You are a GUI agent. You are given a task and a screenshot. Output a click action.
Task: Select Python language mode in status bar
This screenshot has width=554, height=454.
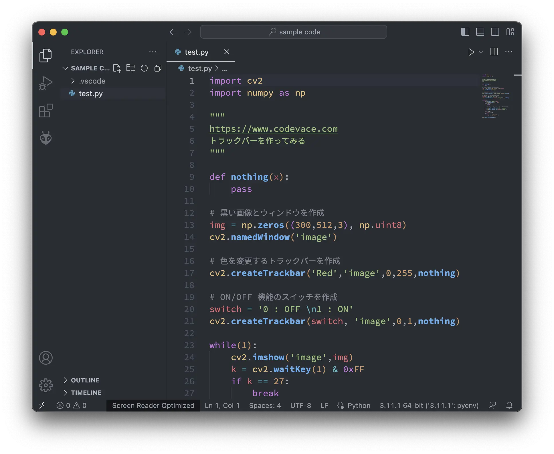click(x=359, y=405)
